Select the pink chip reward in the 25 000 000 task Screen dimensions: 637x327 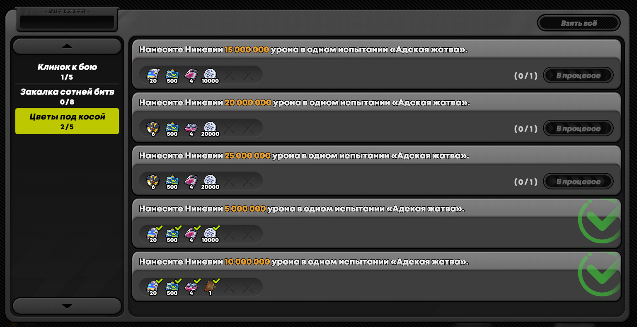191,181
